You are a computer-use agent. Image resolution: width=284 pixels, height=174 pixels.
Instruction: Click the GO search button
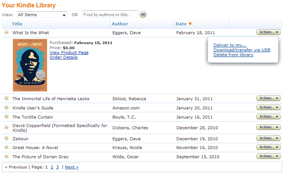pos(143,14)
